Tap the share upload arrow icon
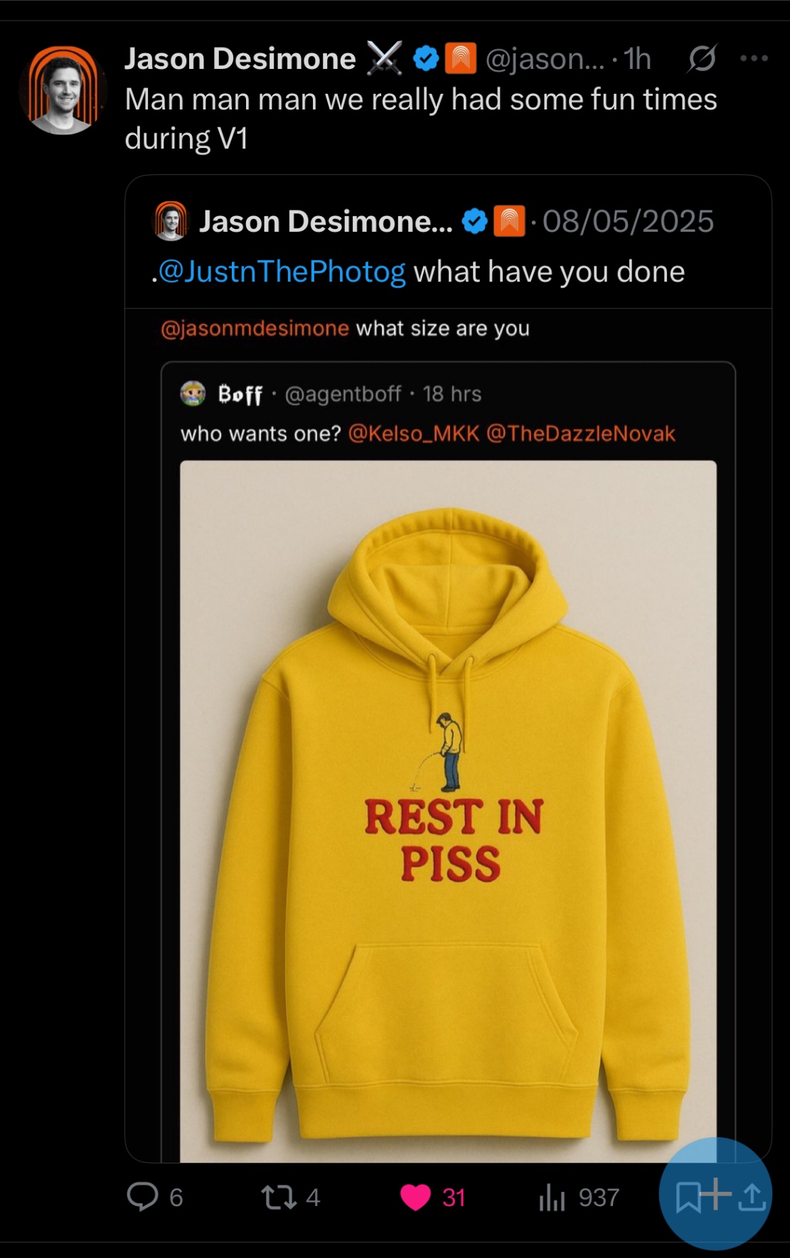Viewport: 790px width, 1258px height. 751,1197
